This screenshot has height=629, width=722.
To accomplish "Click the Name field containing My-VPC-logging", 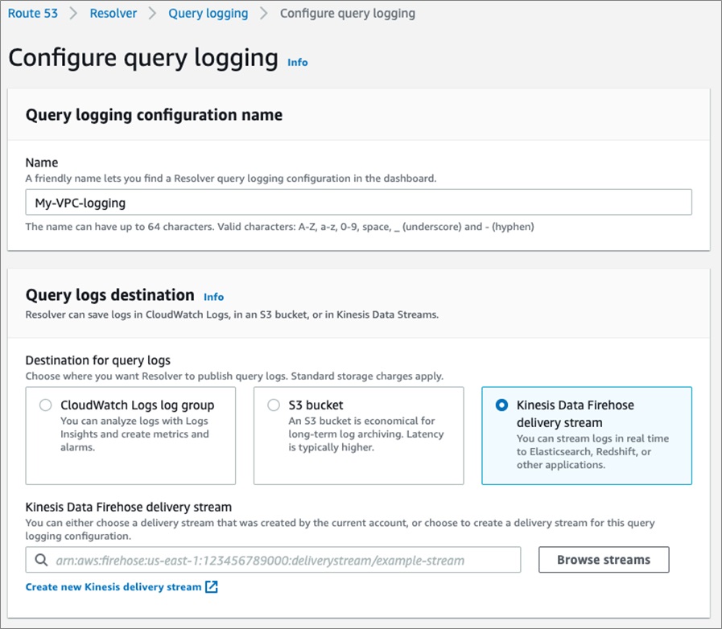I will 358,202.
